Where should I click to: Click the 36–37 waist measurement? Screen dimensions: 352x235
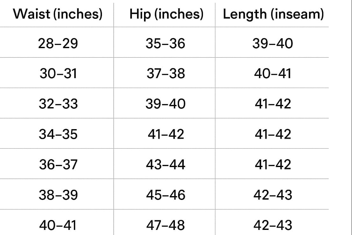pos(58,165)
